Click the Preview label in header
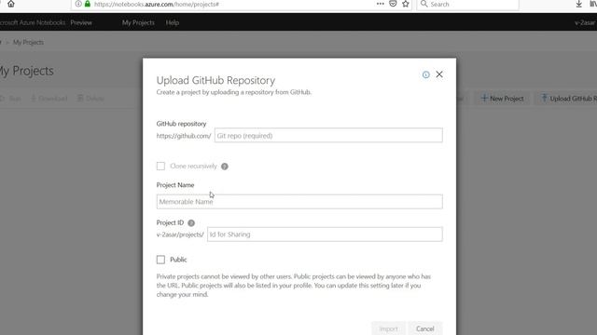 pyautogui.click(x=81, y=22)
